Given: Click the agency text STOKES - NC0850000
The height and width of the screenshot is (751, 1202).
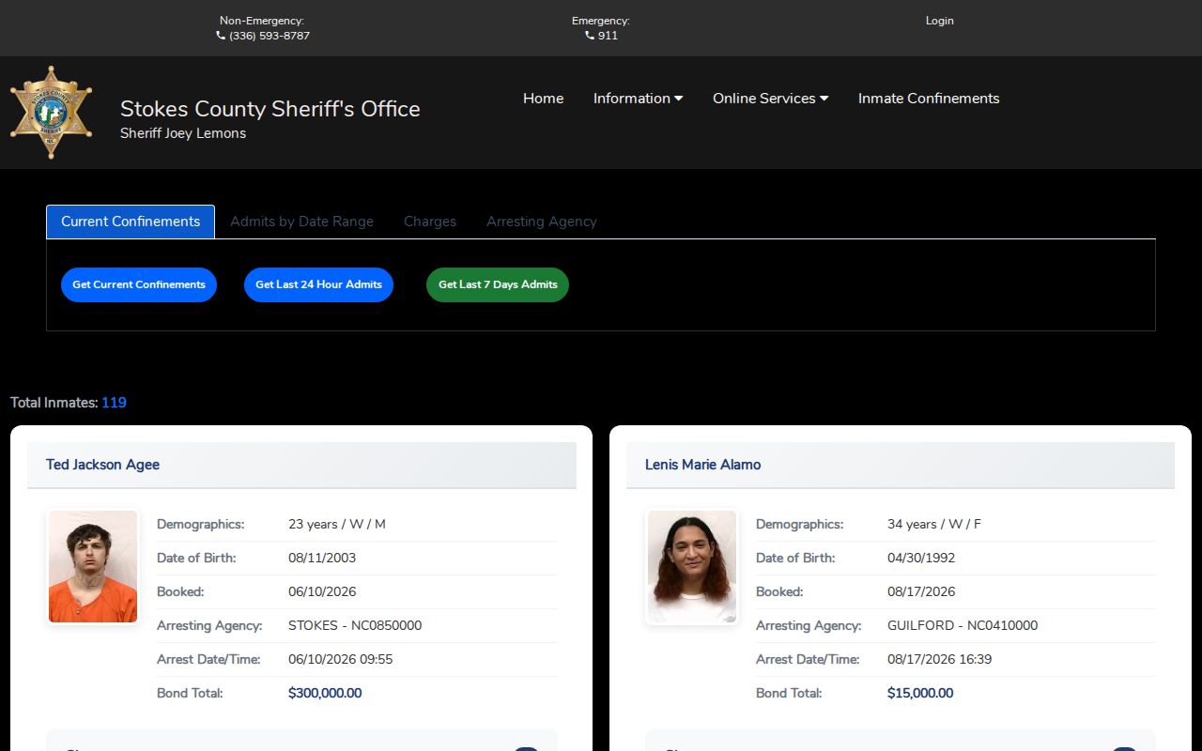Looking at the screenshot, I should (355, 625).
